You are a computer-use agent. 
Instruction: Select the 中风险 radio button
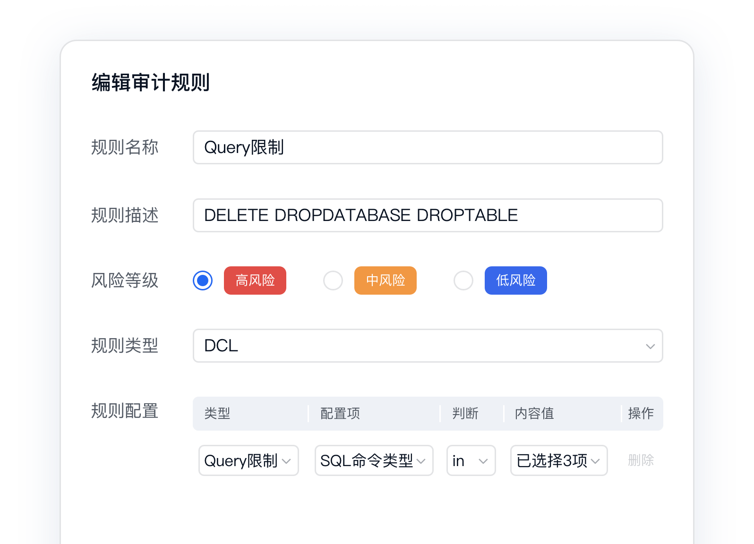point(333,280)
